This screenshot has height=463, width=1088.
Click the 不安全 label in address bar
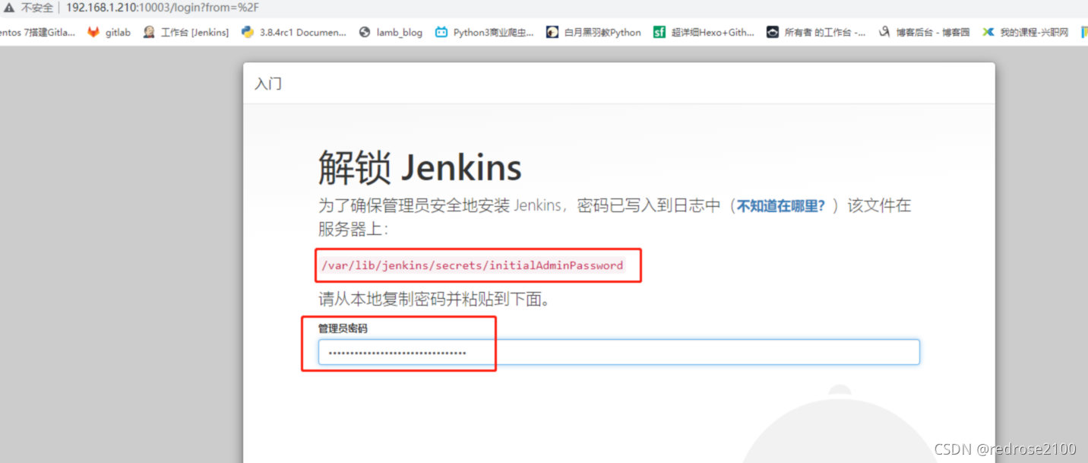(36, 8)
